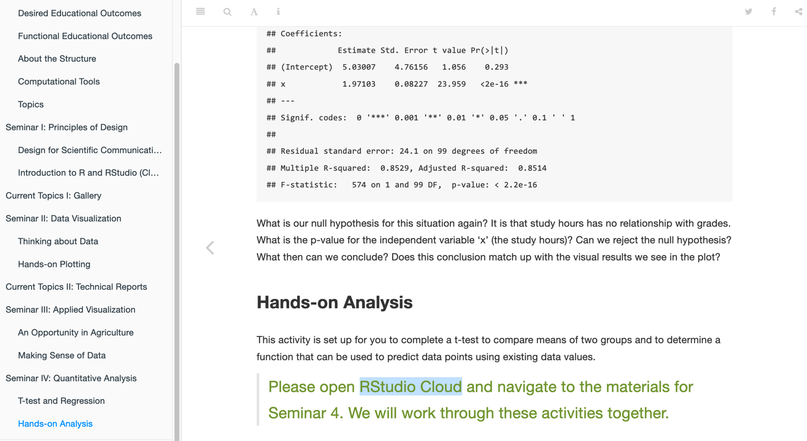Navigate to Current Topics I: Gallery
This screenshot has height=441, width=807.
(54, 196)
